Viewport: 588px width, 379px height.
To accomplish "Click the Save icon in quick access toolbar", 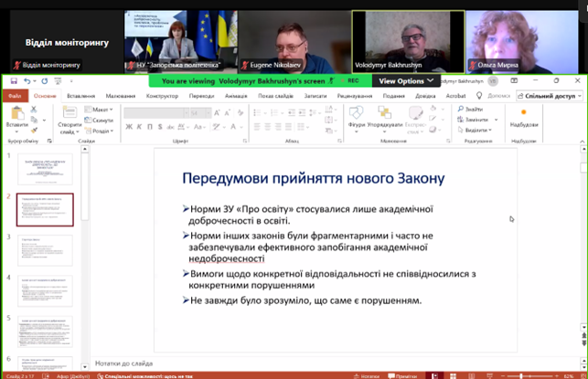I will tap(12, 81).
